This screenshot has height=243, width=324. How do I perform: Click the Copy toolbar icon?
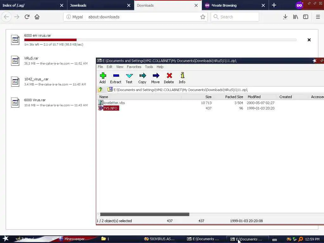142,78
